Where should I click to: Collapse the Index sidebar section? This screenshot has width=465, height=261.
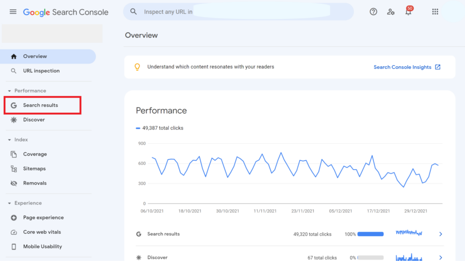10,140
